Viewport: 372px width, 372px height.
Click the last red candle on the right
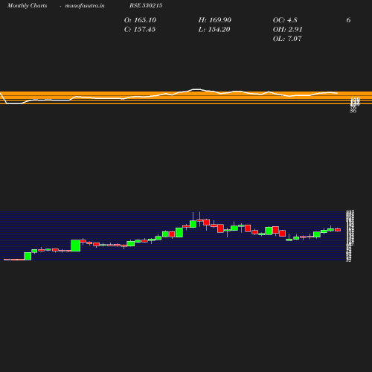click(338, 230)
